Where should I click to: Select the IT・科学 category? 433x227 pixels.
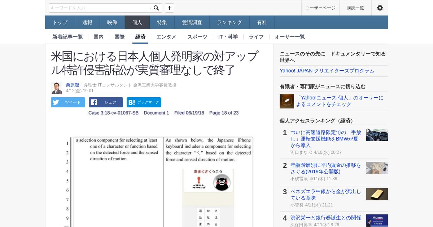tap(228, 37)
